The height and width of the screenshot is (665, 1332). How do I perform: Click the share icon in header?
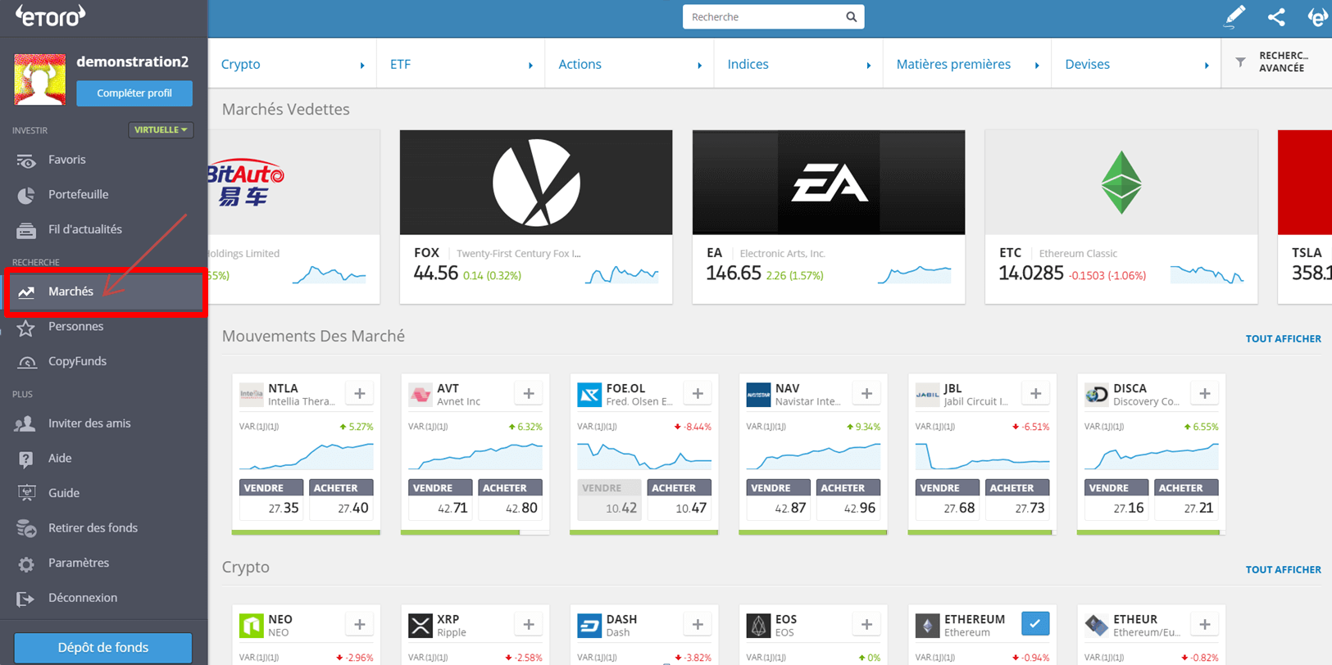[x=1276, y=16]
